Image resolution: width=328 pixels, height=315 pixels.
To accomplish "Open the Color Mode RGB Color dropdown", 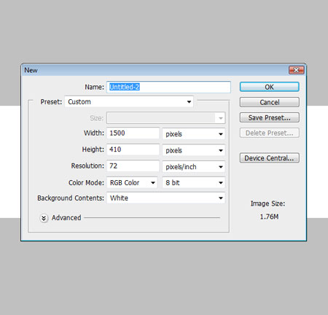I will [x=132, y=182].
